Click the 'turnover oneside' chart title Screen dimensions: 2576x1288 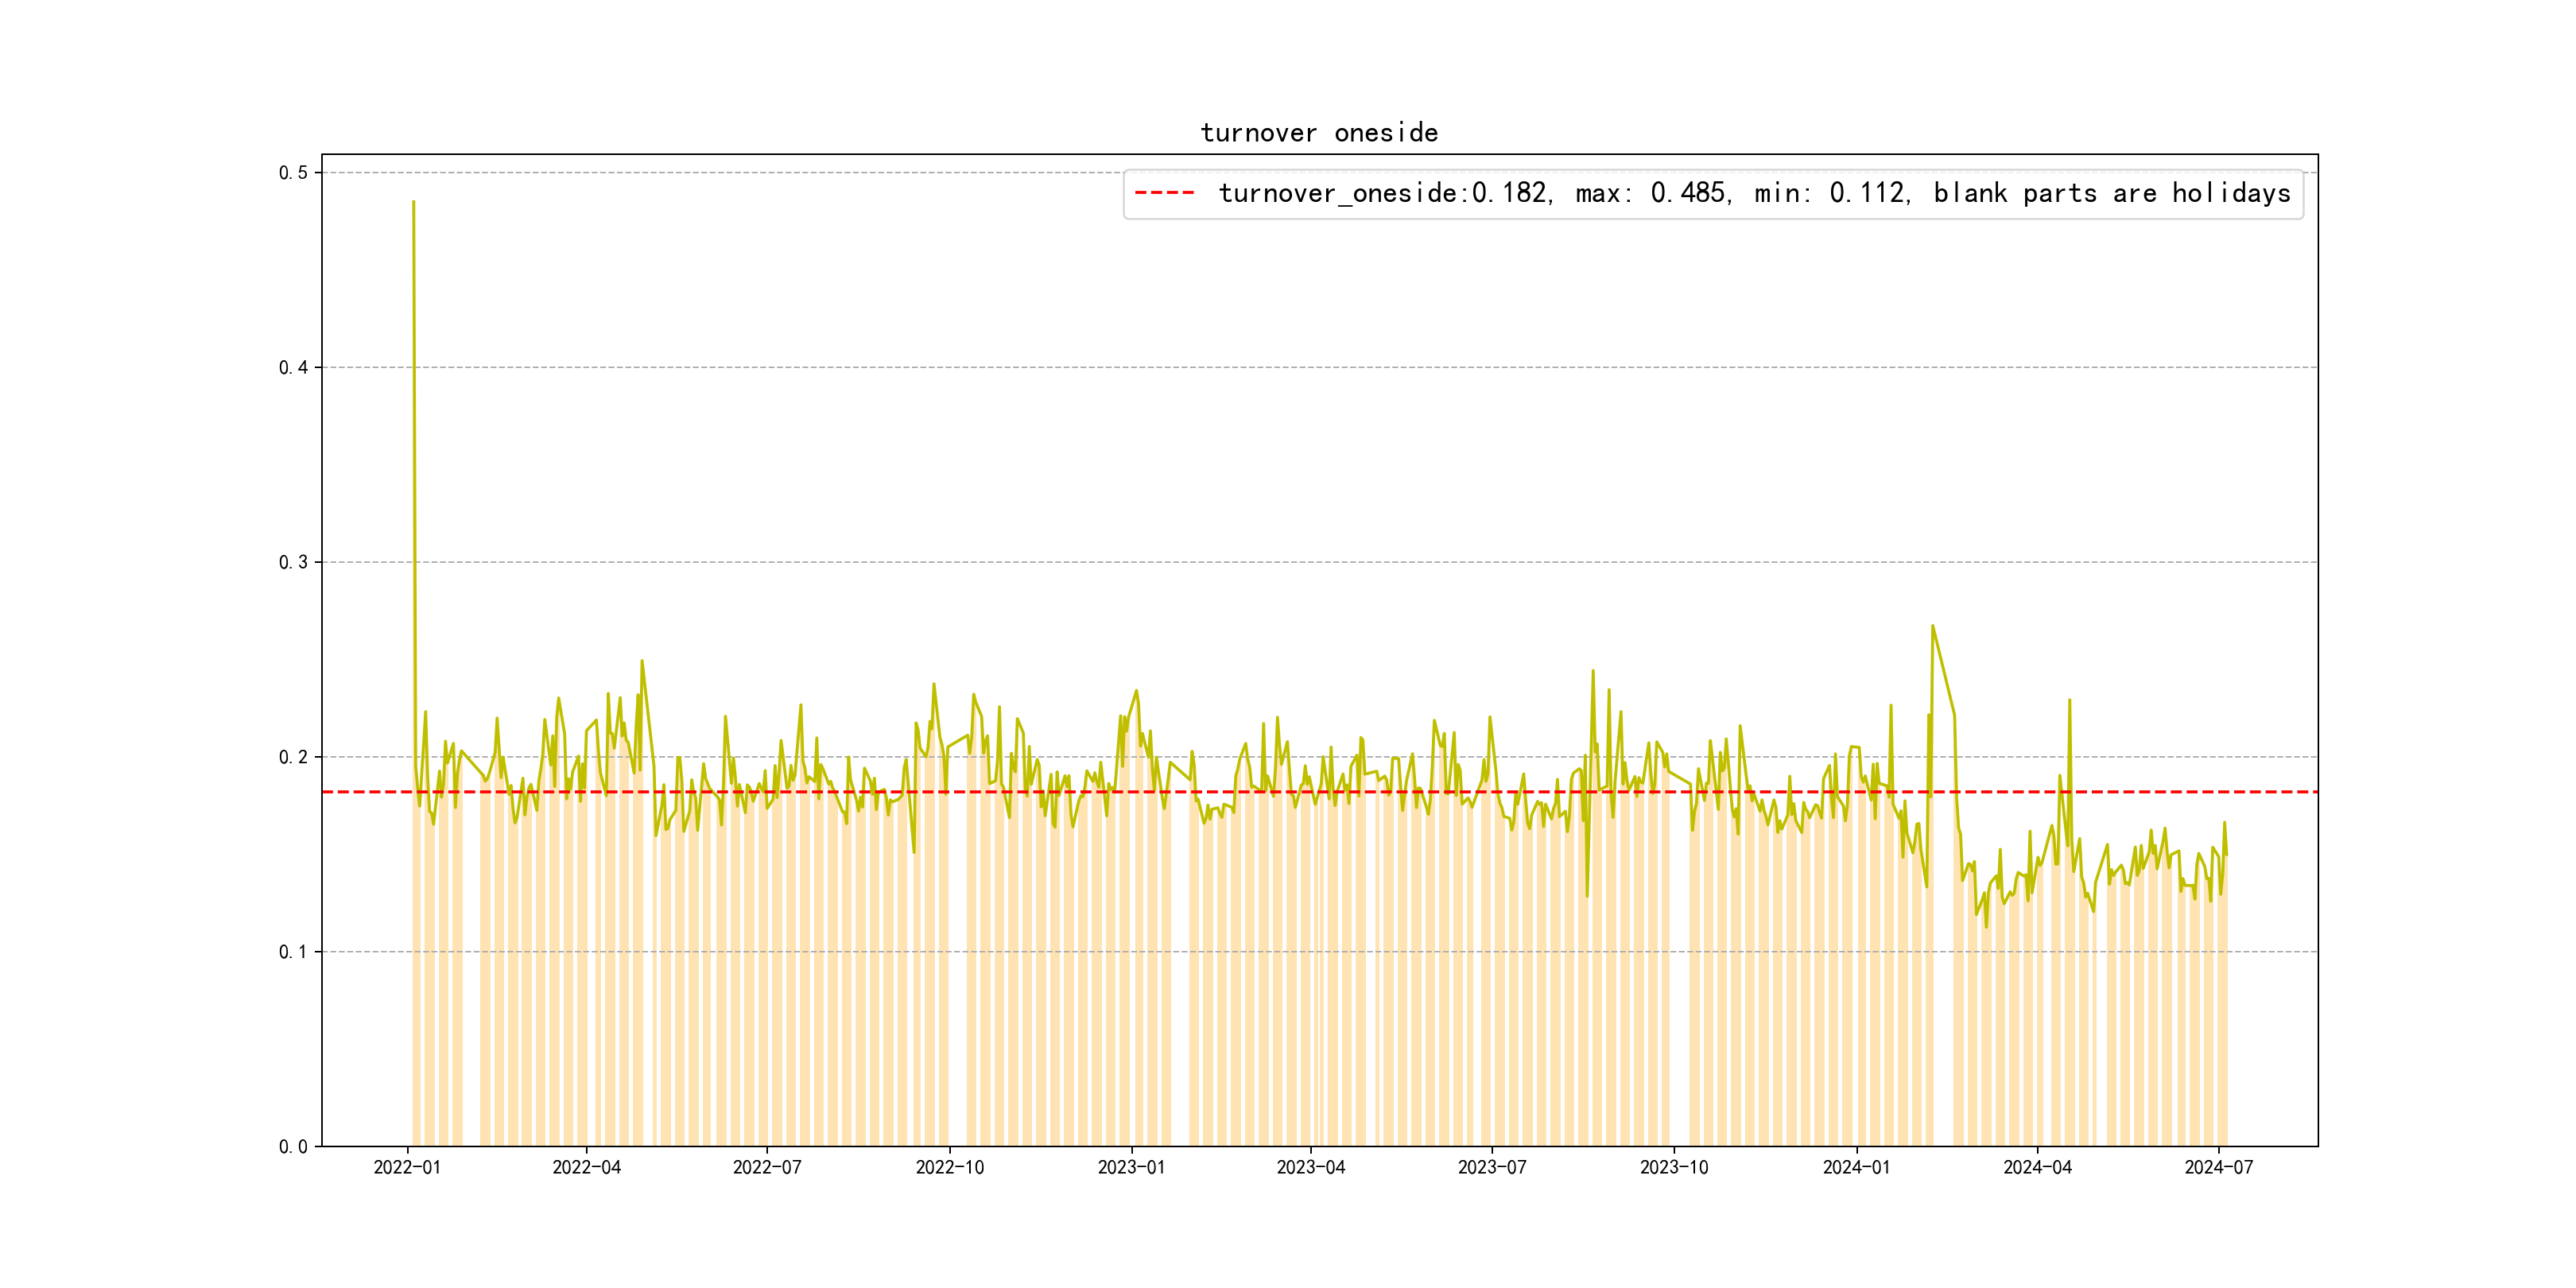coord(1319,133)
